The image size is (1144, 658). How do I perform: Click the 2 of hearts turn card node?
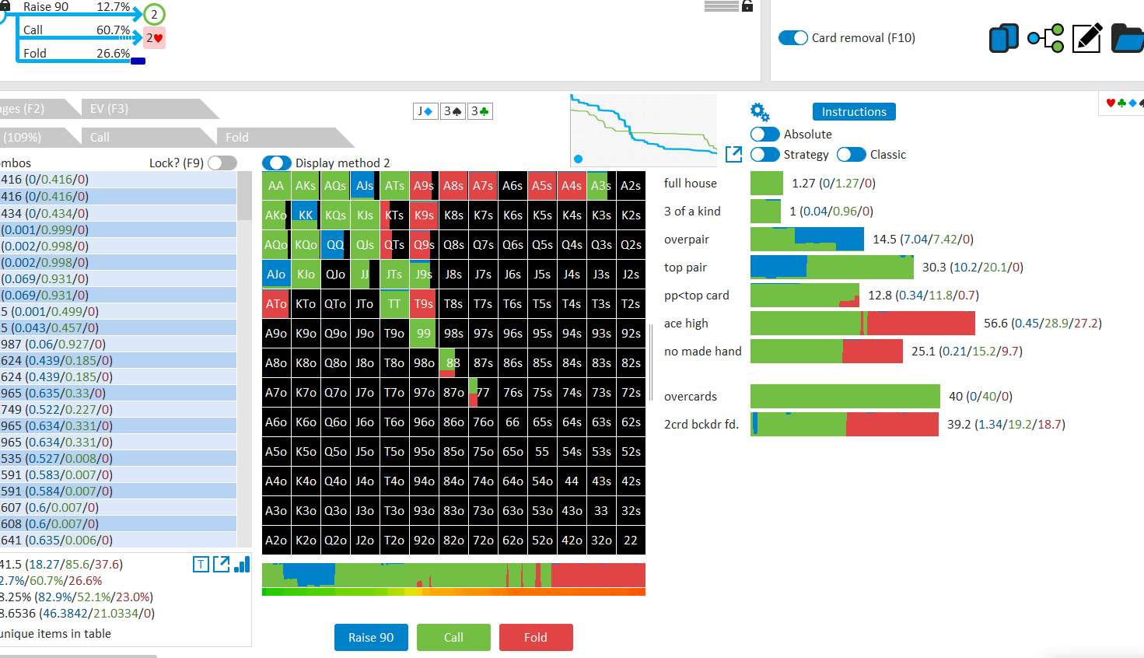[155, 37]
